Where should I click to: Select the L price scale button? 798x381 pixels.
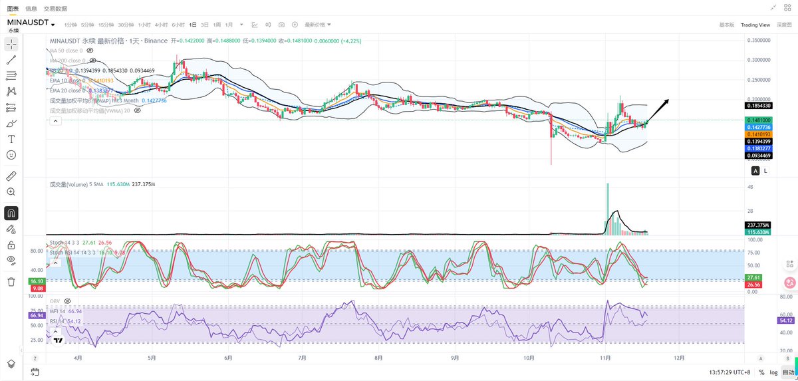tap(765, 170)
